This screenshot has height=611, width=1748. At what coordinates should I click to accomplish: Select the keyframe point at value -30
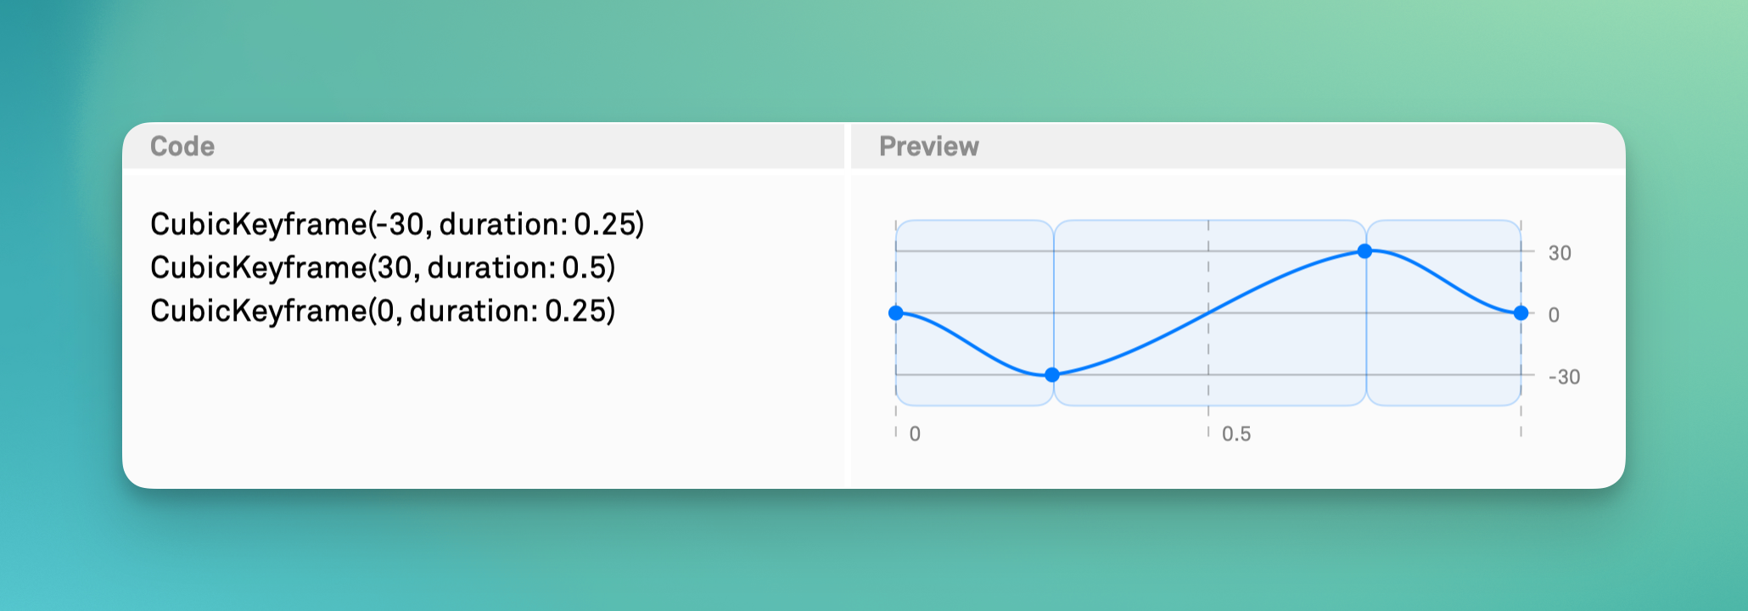[x=1052, y=374]
